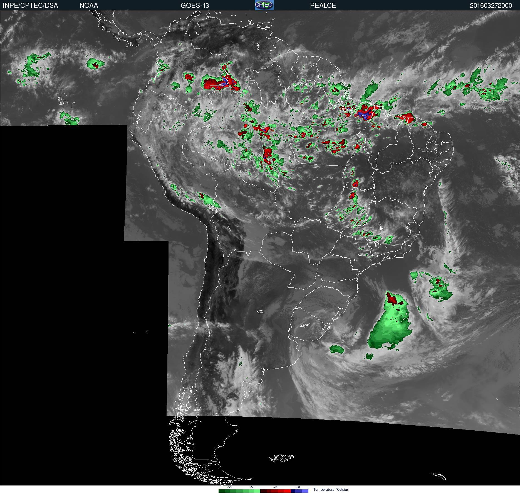Screen dimensions: 520x493
Task: Click the -50 legend tick label
Action: pos(229,487)
